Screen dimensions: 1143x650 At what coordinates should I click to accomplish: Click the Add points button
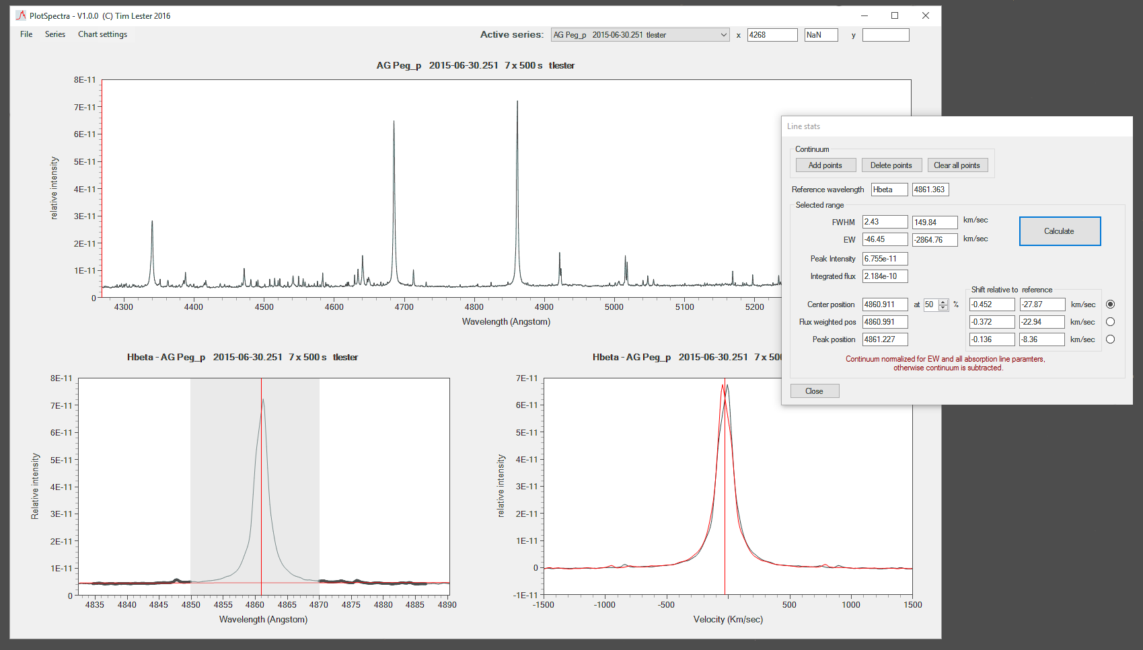[x=825, y=165]
